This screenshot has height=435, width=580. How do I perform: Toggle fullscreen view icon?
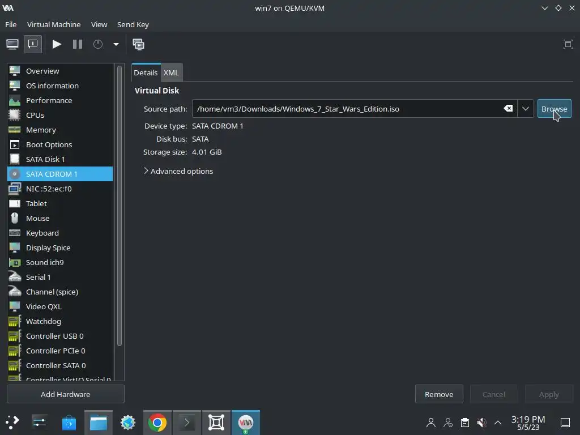click(x=568, y=44)
